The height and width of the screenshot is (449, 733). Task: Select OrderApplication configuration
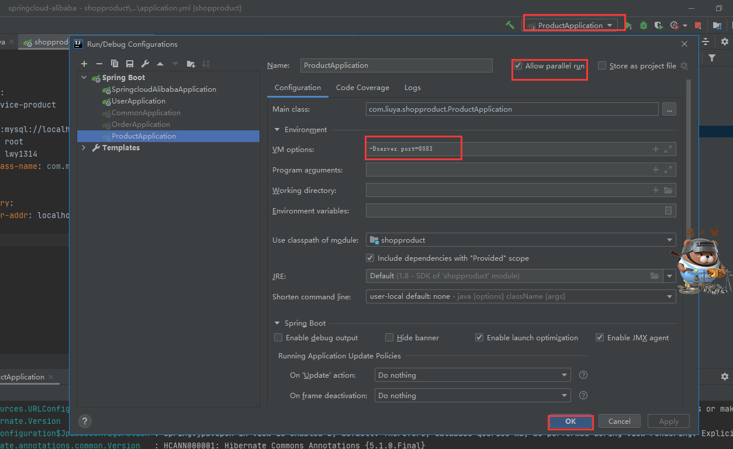coord(141,125)
